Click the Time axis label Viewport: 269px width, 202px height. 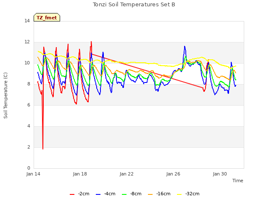point(238,181)
